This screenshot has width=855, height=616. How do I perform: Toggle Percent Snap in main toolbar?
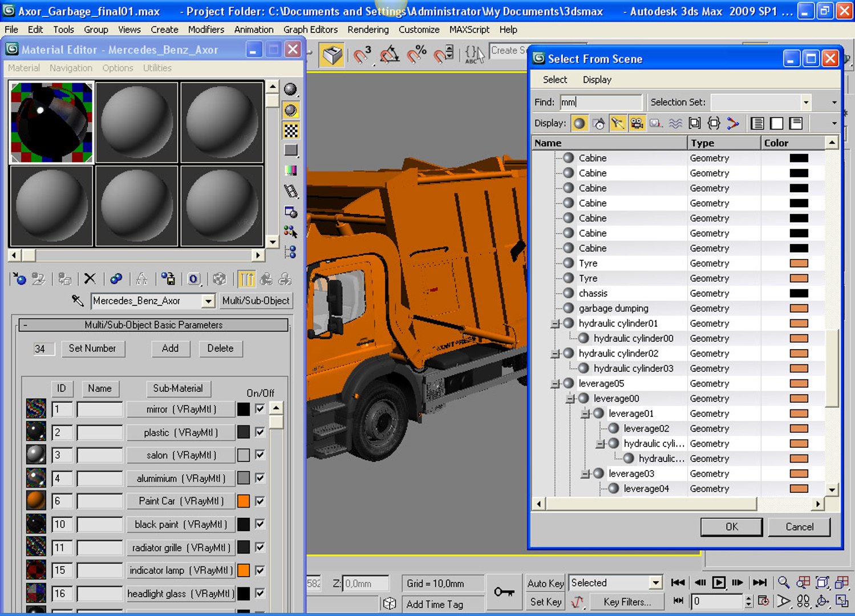coord(417,55)
